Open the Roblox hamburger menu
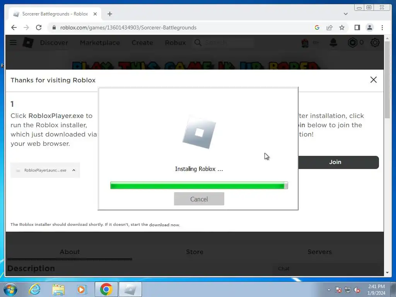Viewport: 396px width, 297px height. tap(13, 43)
